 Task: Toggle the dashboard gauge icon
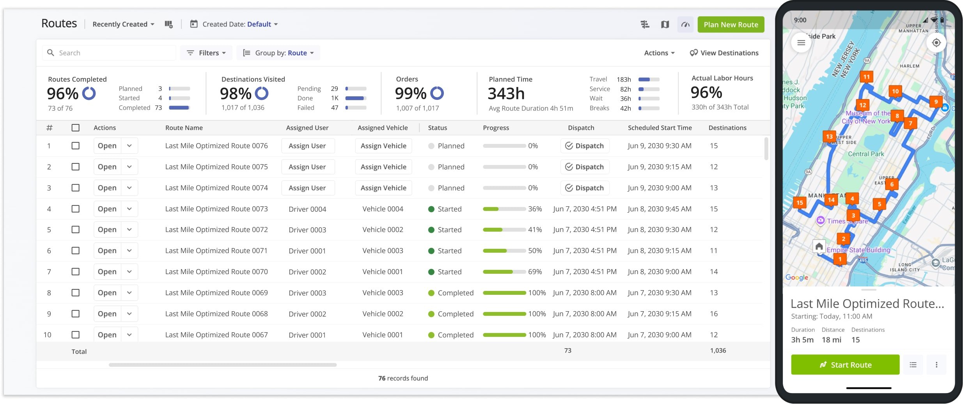(685, 25)
